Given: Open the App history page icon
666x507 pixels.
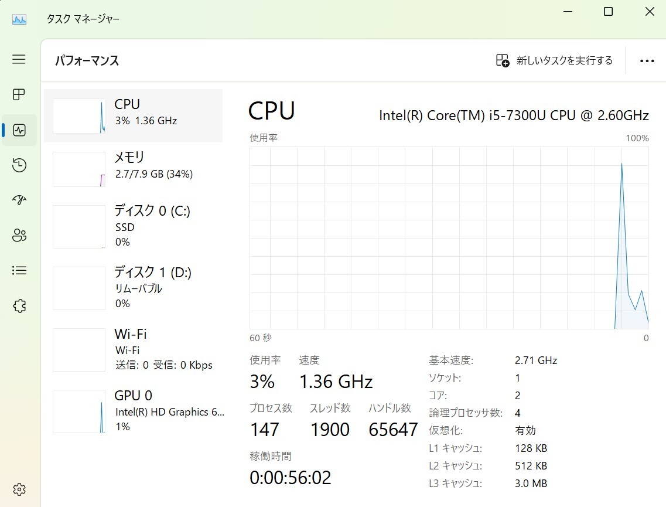Looking at the screenshot, I should [x=19, y=165].
